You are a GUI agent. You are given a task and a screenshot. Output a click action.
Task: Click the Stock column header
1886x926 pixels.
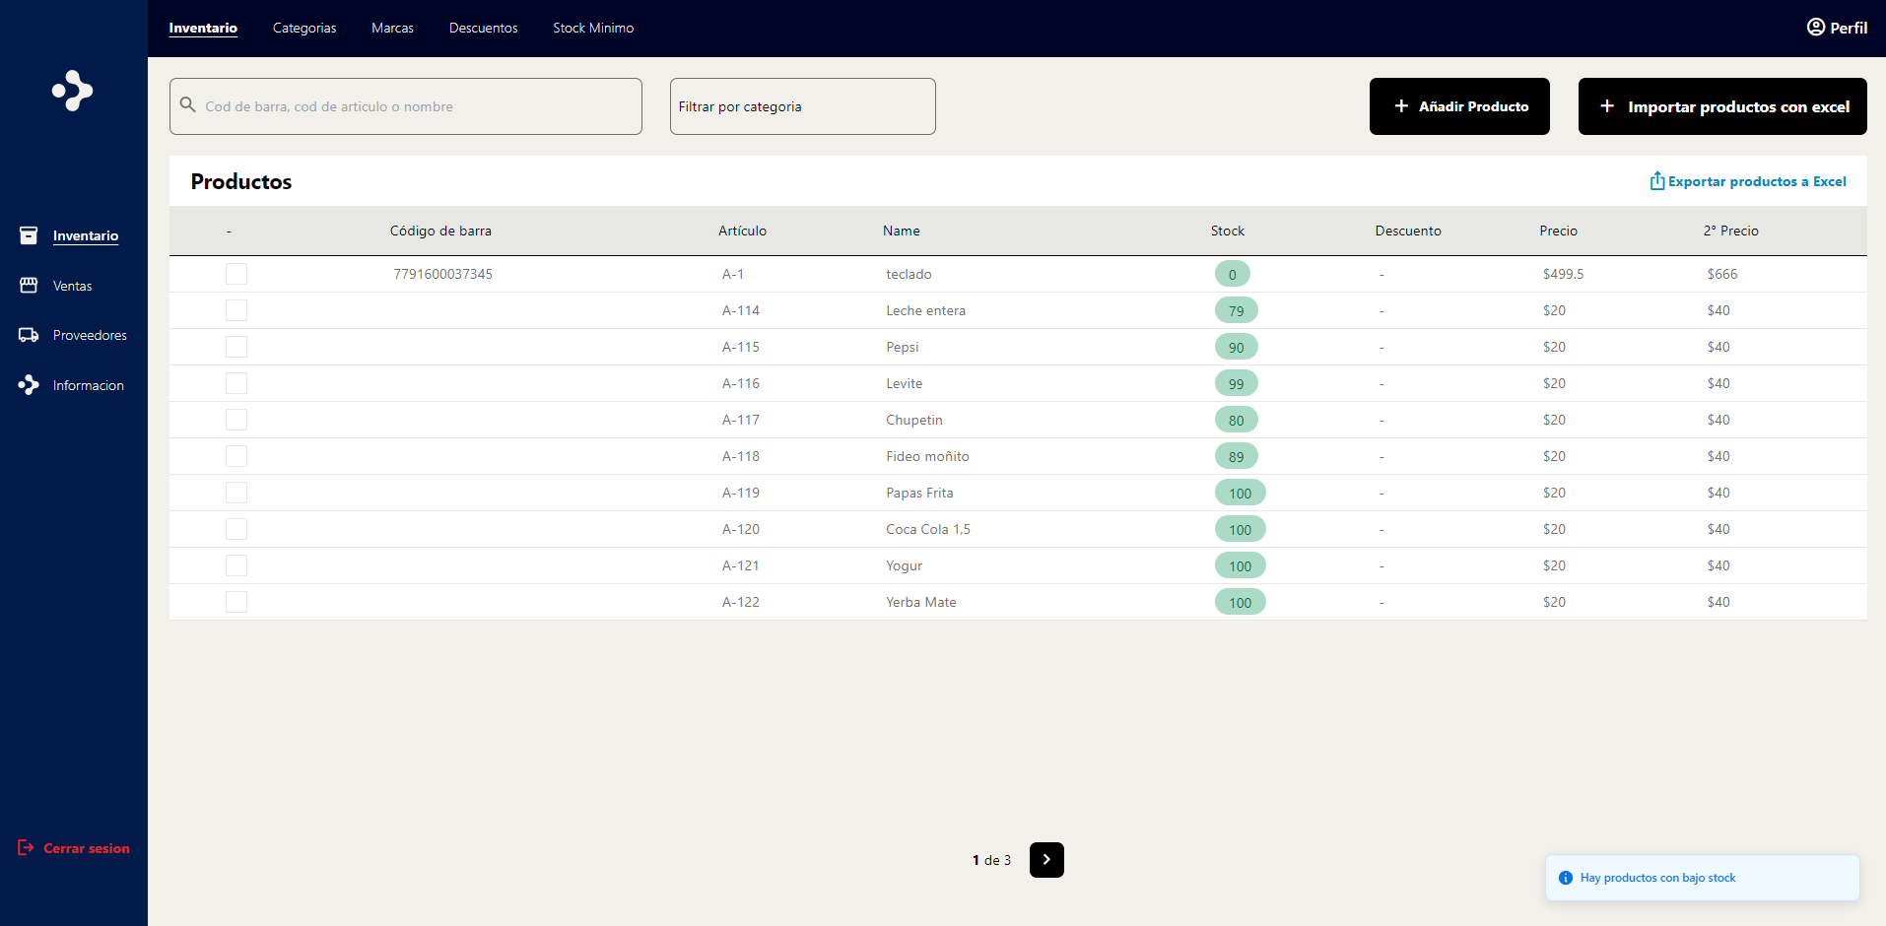[1228, 231]
